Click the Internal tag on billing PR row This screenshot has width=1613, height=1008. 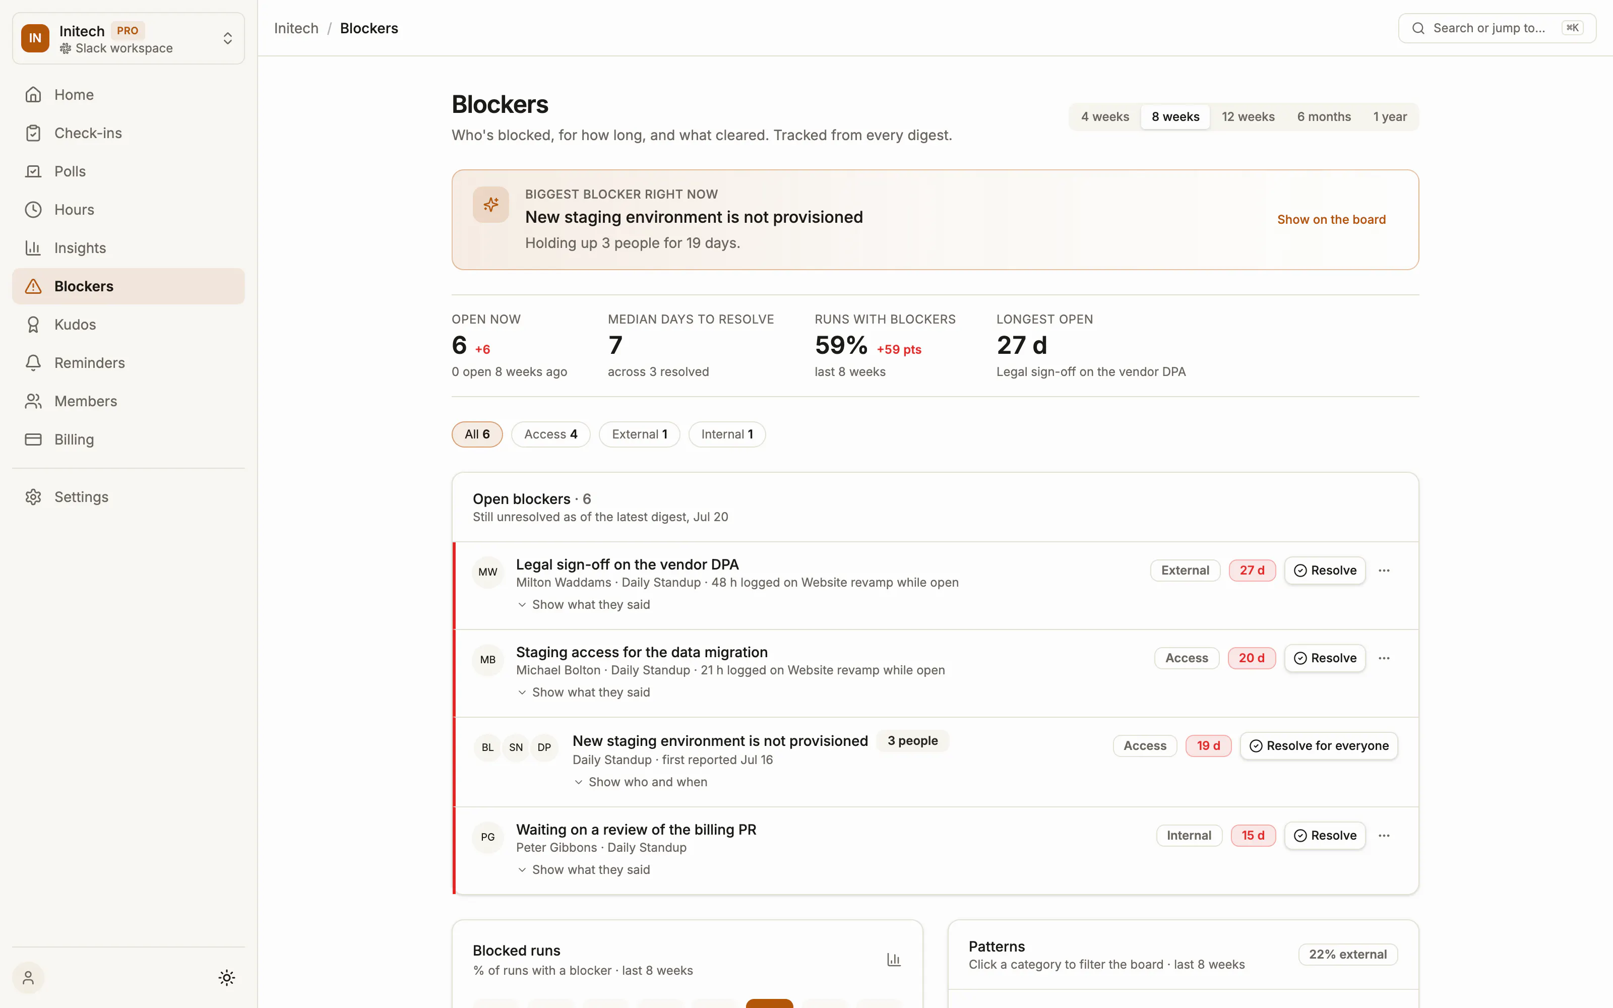(1189, 836)
